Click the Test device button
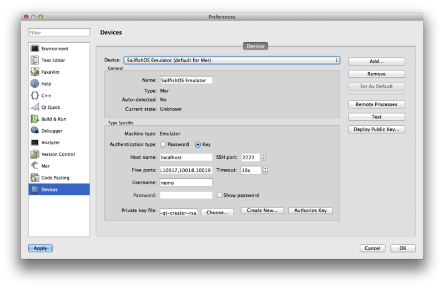This screenshot has height=288, width=444. point(376,117)
